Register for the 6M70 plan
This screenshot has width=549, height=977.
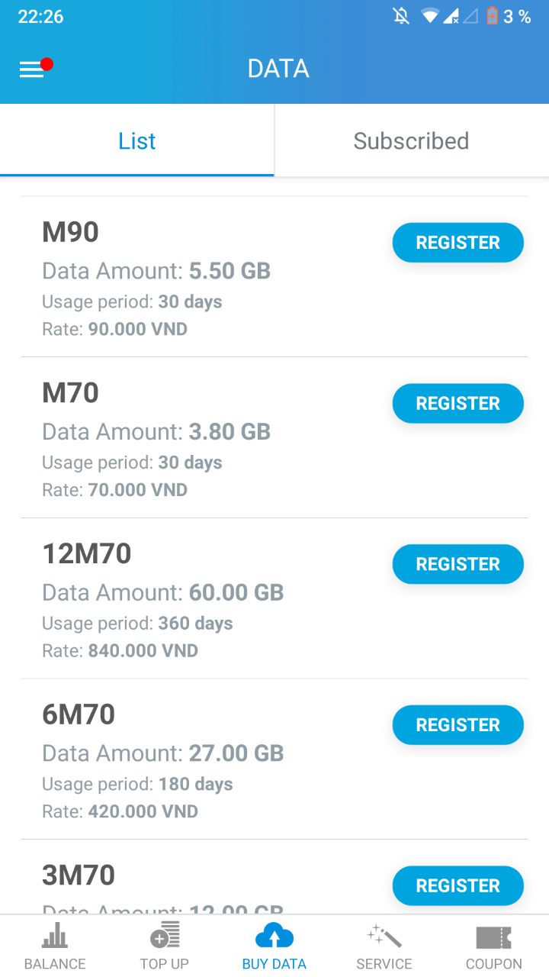click(457, 725)
